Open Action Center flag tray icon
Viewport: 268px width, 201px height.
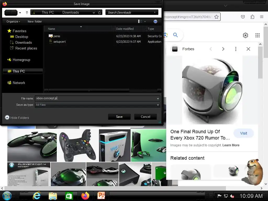[220, 196]
